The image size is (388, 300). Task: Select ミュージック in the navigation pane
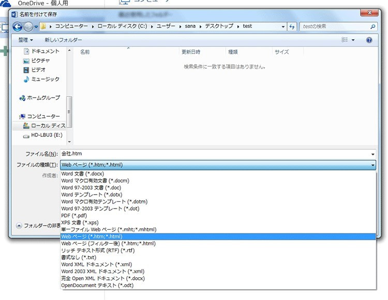pyautogui.click(x=45, y=79)
